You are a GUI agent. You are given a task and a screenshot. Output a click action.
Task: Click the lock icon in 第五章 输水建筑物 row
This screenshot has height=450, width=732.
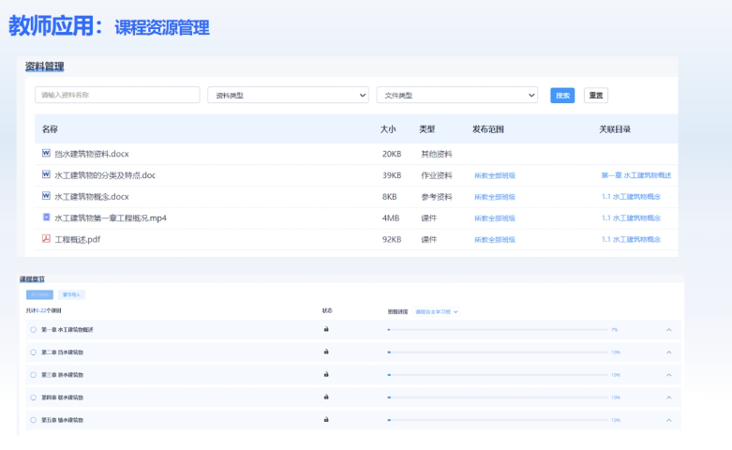click(x=326, y=420)
